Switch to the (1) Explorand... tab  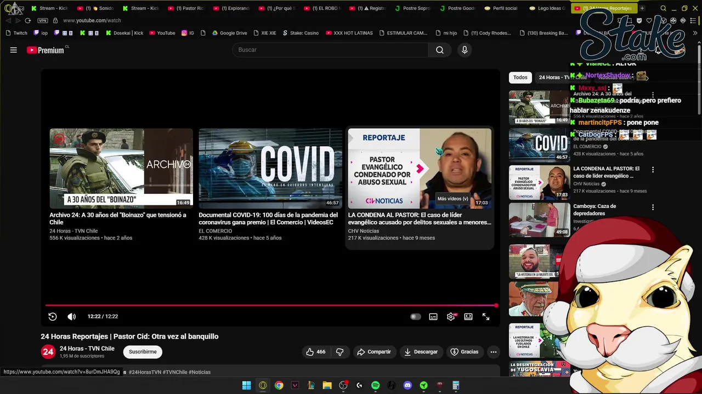coord(231,8)
